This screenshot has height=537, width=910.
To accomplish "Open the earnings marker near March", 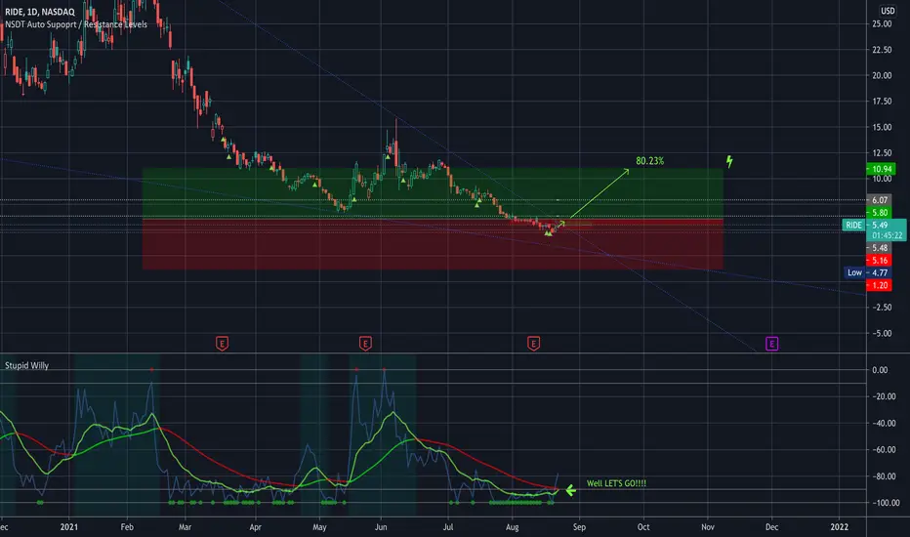I will coord(222,344).
